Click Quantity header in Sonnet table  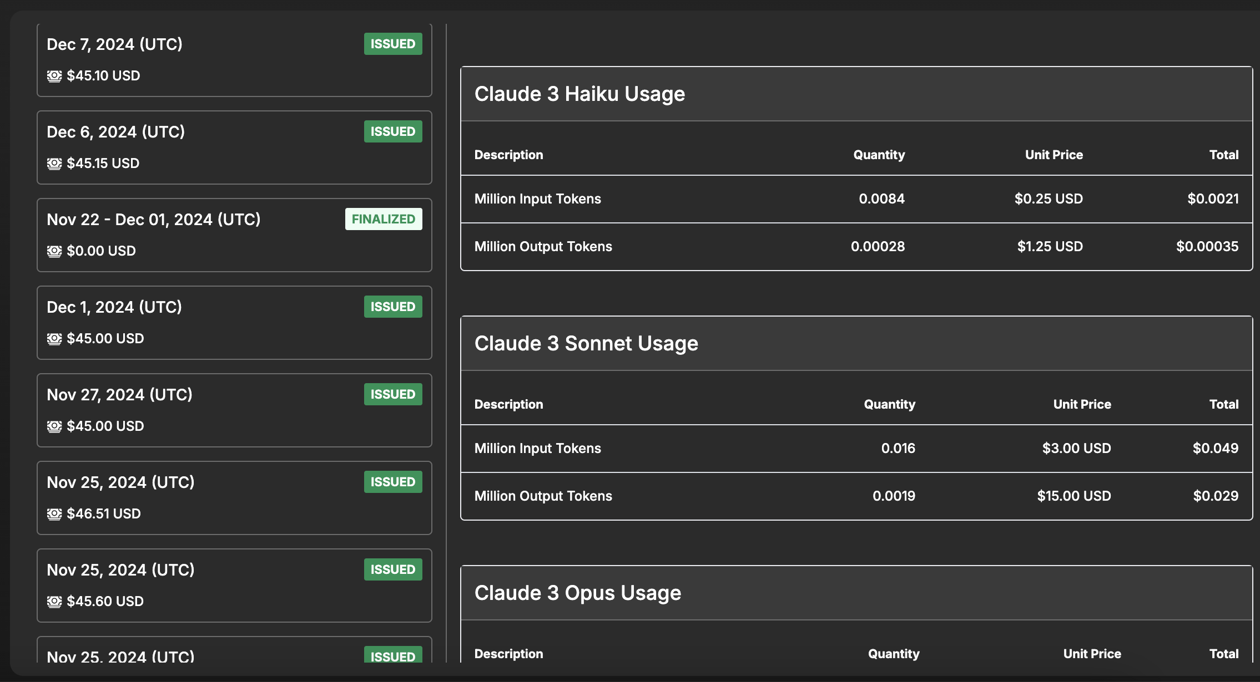(889, 404)
